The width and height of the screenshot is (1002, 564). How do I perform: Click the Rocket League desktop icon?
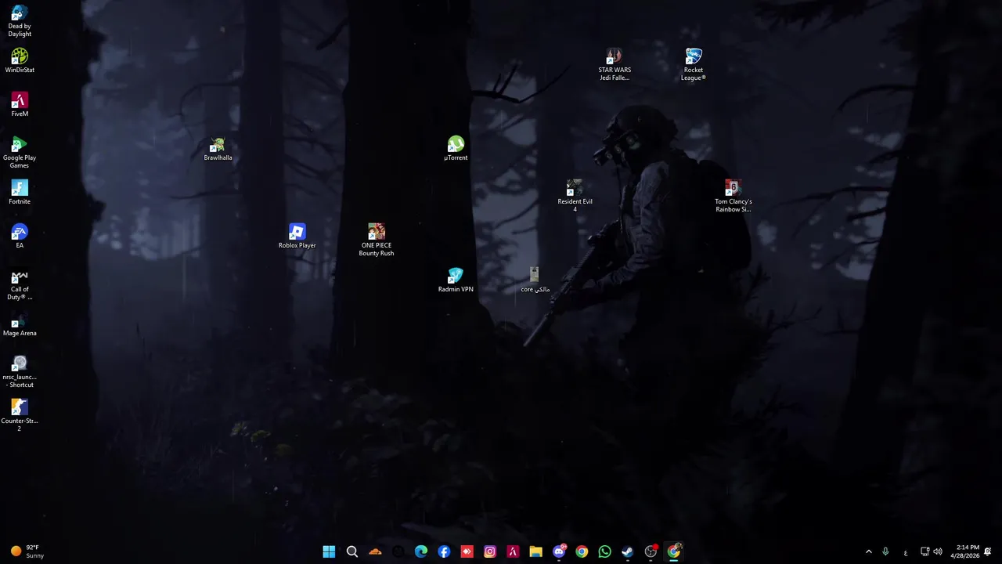tap(694, 65)
